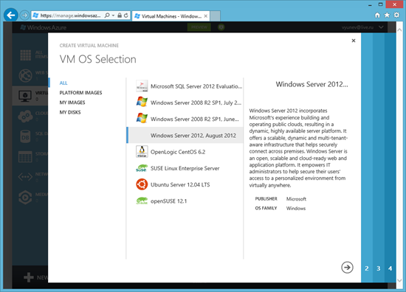Click the account email in header

tap(357, 27)
